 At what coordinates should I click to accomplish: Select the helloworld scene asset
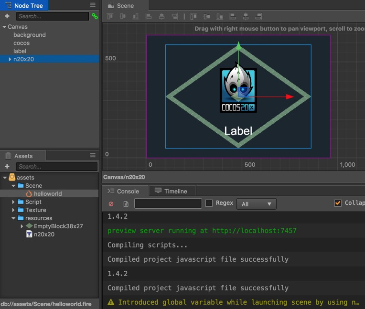point(47,194)
